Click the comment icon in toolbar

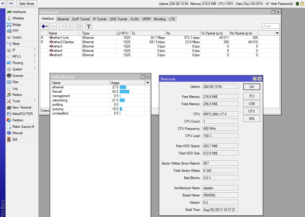tap(79, 26)
